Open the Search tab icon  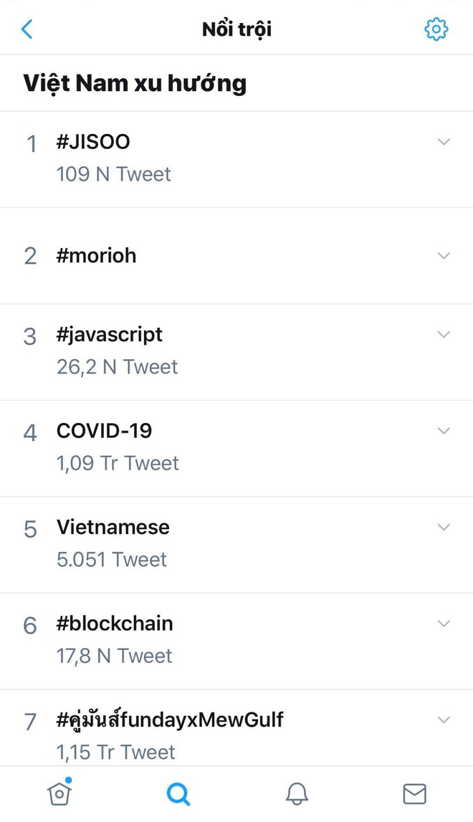(178, 793)
